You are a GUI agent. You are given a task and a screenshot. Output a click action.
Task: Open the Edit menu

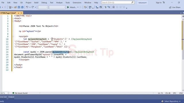[9, 3]
